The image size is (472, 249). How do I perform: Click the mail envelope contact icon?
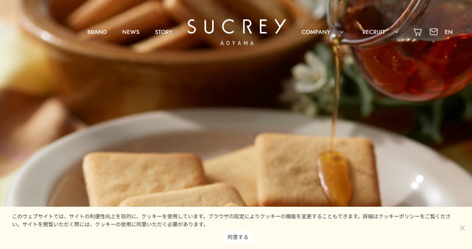click(433, 32)
